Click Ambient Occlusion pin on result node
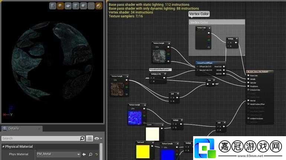The width and height of the screenshot is (286, 160). click(x=248, y=118)
